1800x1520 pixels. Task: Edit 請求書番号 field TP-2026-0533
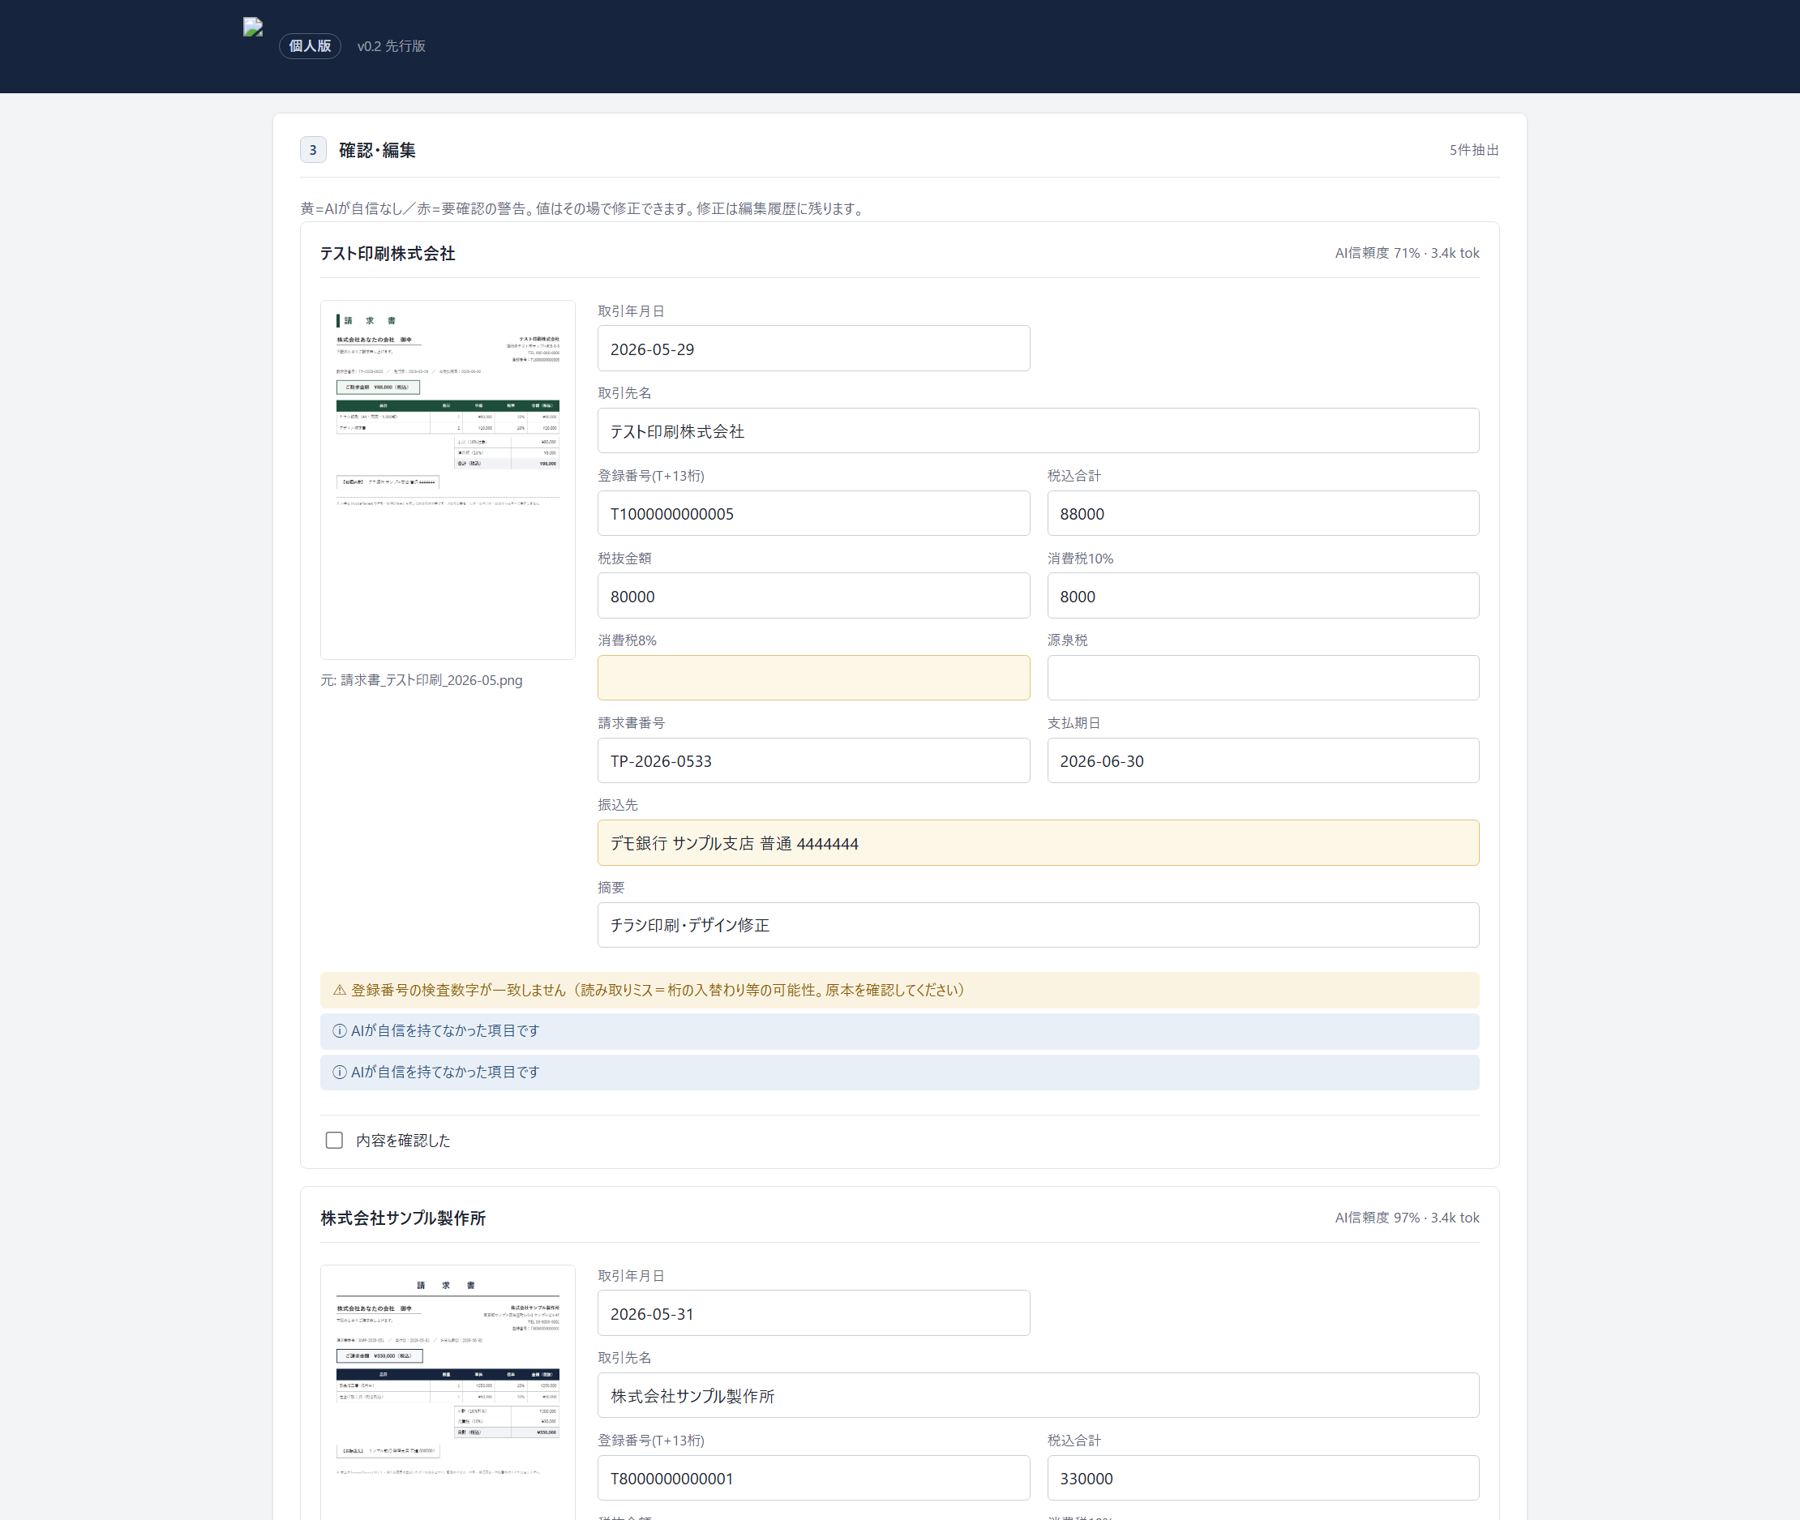[x=813, y=761]
